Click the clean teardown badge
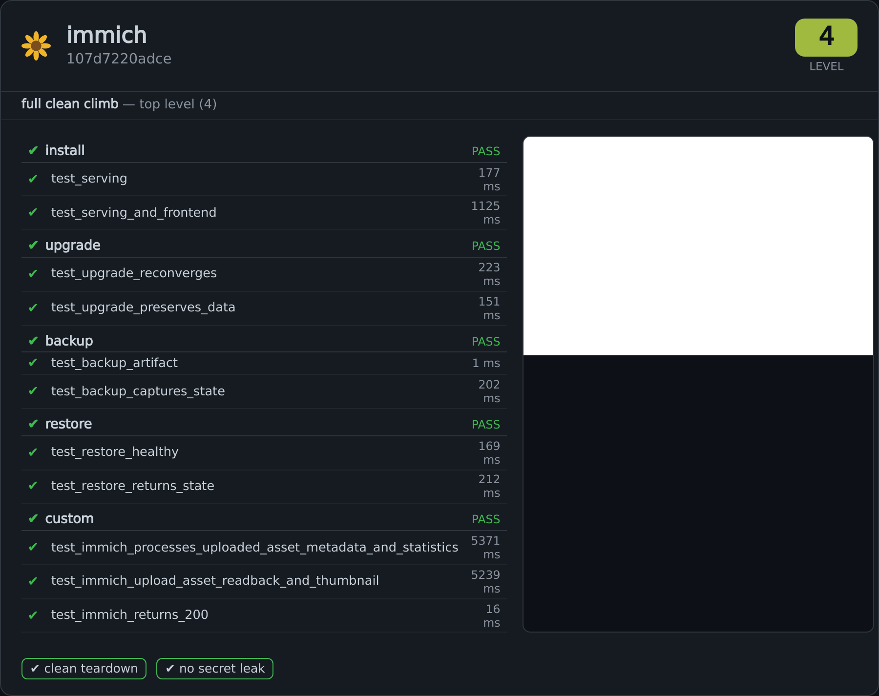Viewport: 879px width, 696px height. pyautogui.click(x=84, y=669)
